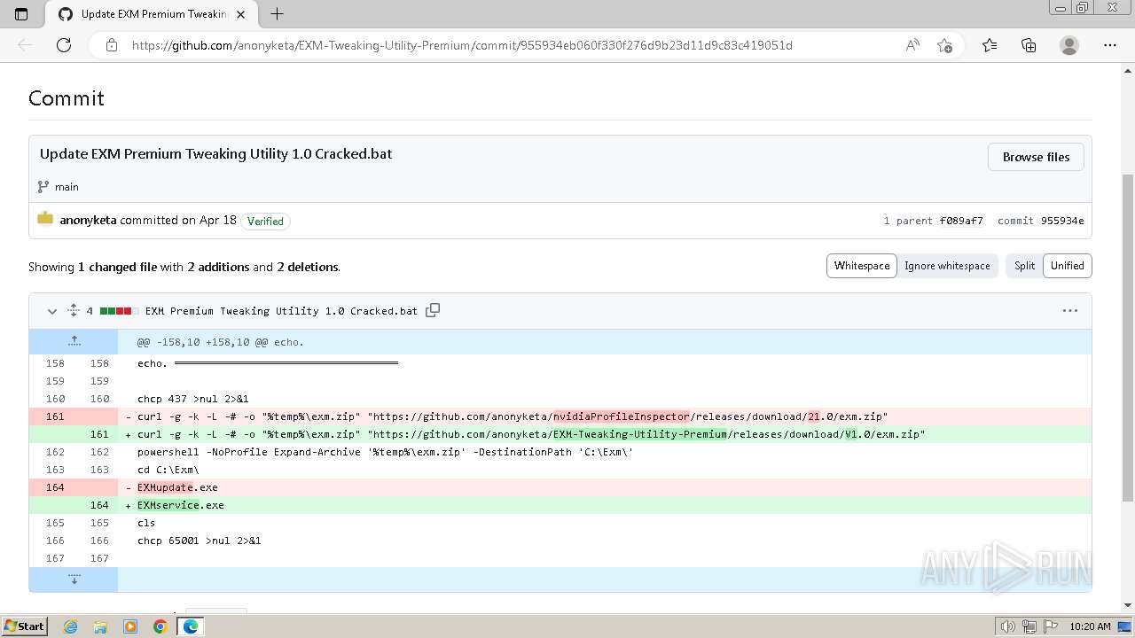The height and width of the screenshot is (638, 1135).
Task: Open the Collections panel
Action: [x=1029, y=45]
